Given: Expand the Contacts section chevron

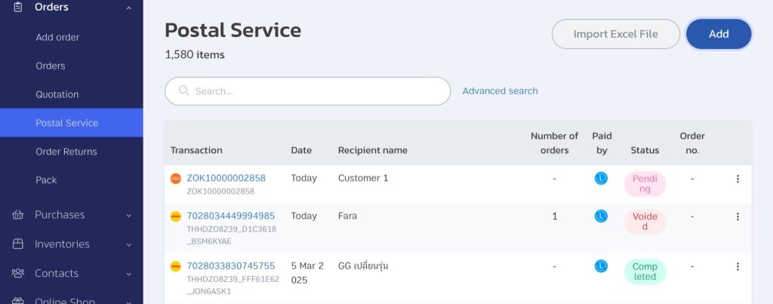Looking at the screenshot, I should pyautogui.click(x=128, y=274).
